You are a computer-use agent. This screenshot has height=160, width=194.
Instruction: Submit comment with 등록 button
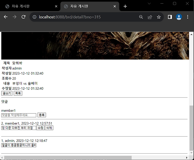pos(42,115)
